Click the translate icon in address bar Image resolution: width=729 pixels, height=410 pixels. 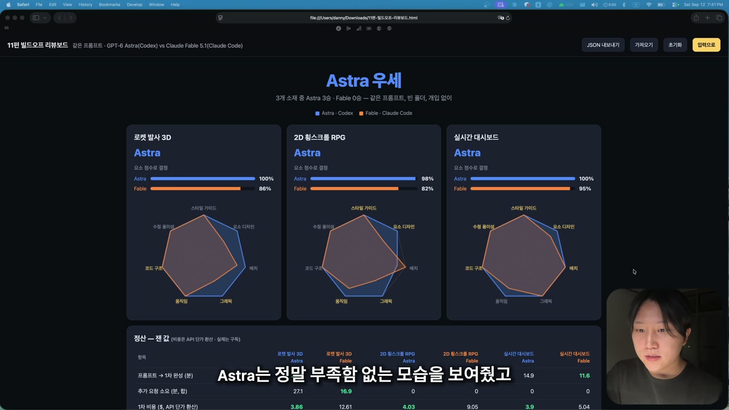[x=500, y=18]
